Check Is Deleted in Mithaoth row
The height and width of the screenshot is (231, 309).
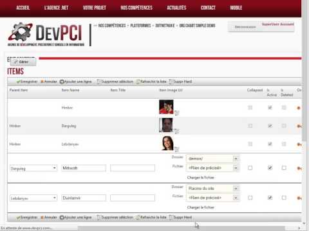pyautogui.click(x=284, y=168)
